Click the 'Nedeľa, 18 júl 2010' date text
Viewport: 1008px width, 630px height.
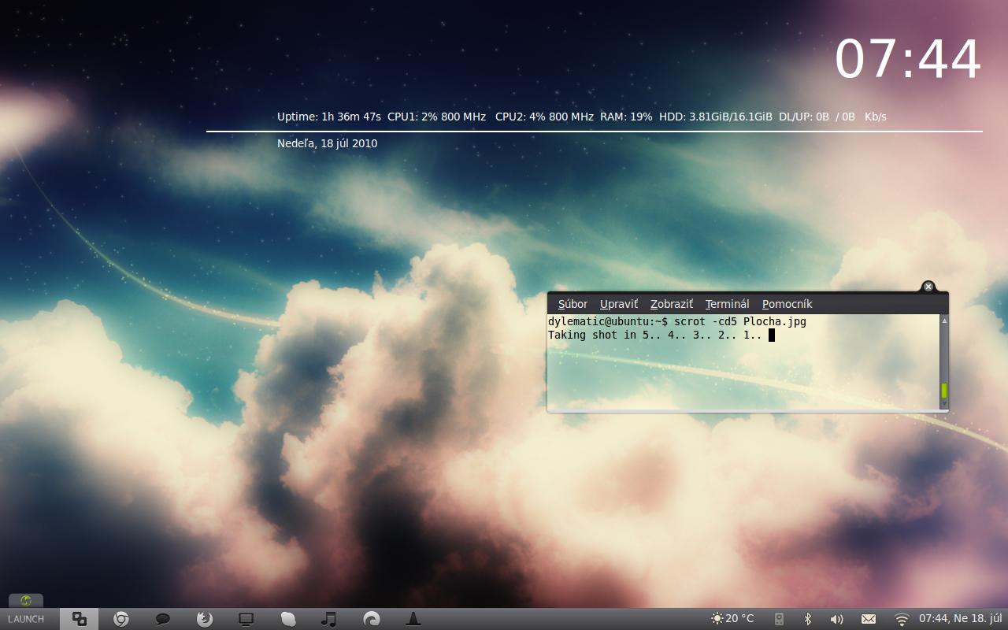tap(327, 143)
